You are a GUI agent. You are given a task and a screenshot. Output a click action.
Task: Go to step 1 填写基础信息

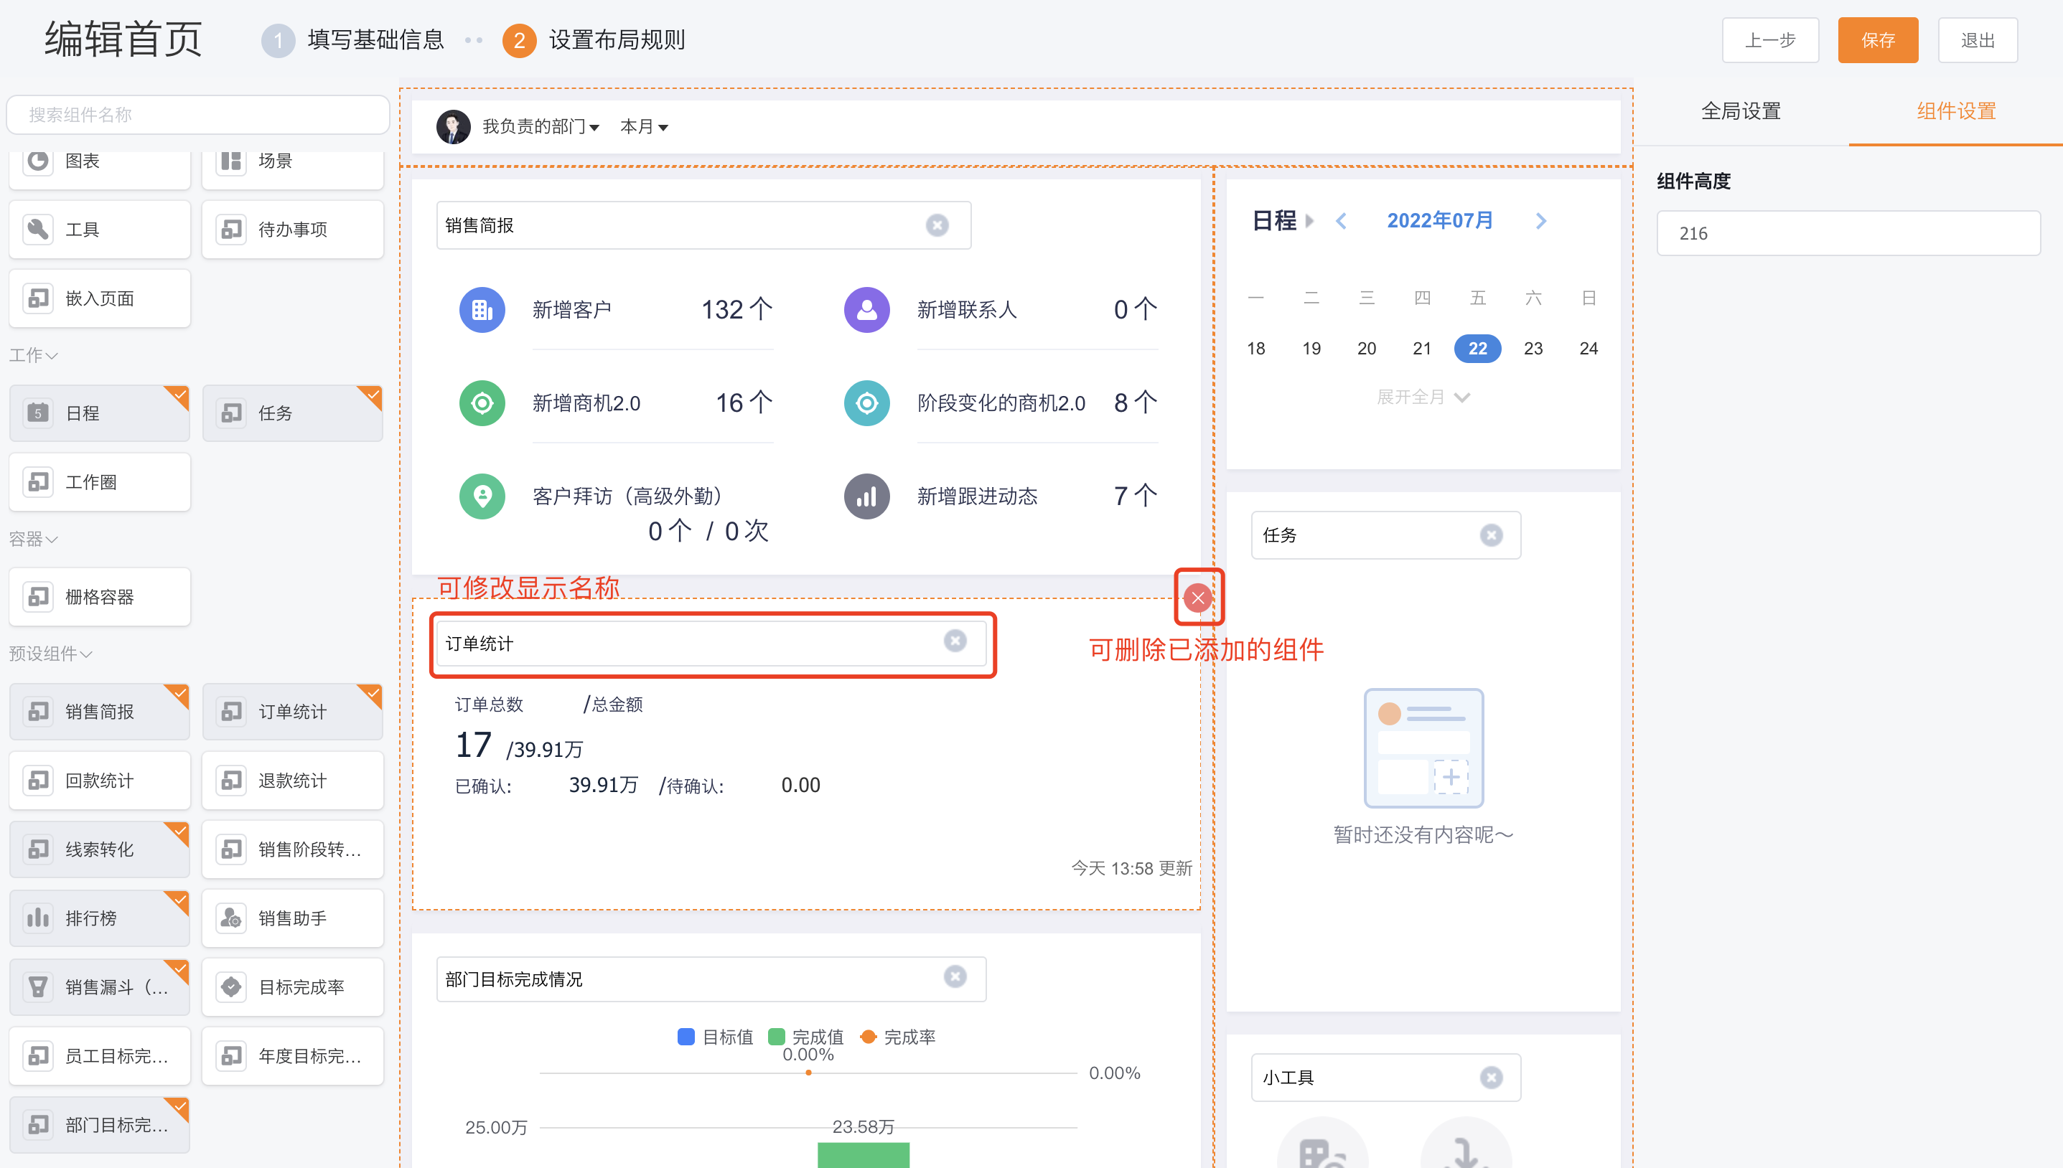click(353, 40)
